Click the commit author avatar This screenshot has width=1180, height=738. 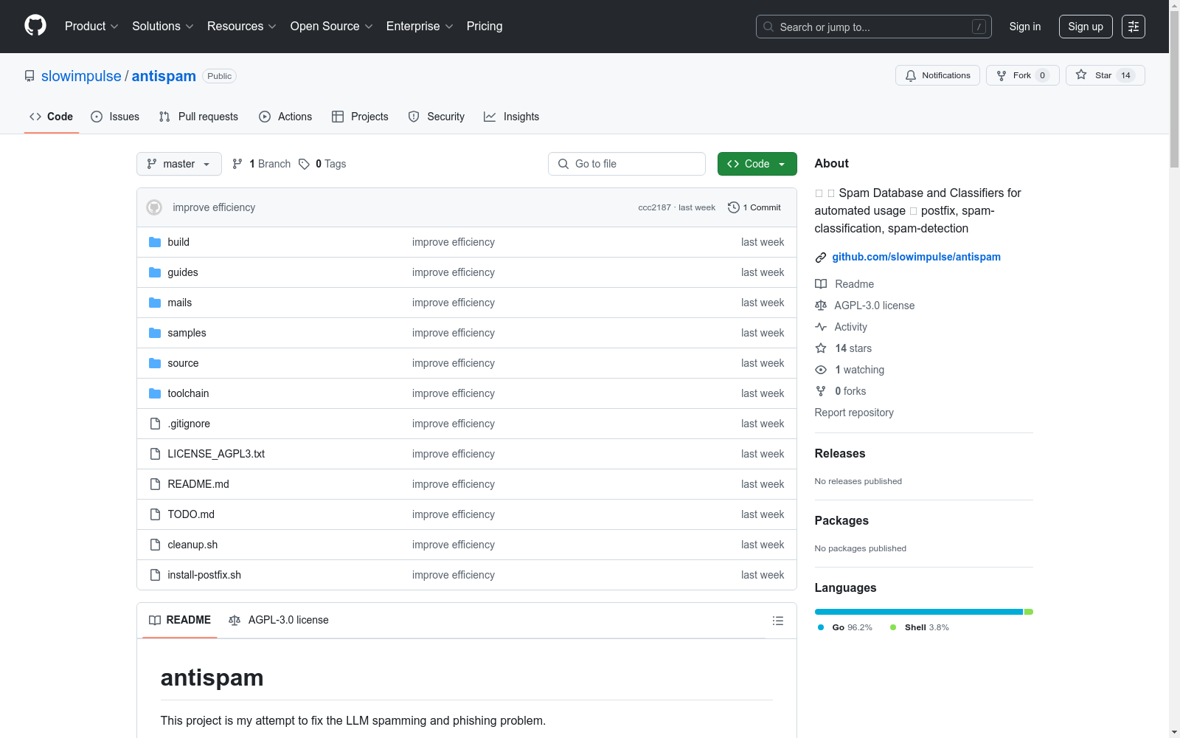click(154, 207)
